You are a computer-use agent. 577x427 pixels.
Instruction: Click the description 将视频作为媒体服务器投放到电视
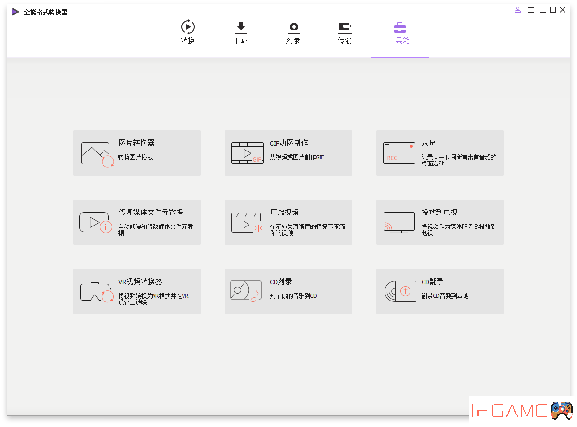point(459,229)
